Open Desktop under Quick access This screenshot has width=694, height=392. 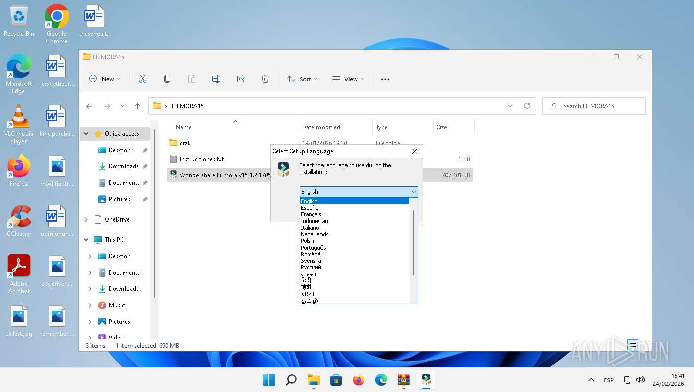119,150
